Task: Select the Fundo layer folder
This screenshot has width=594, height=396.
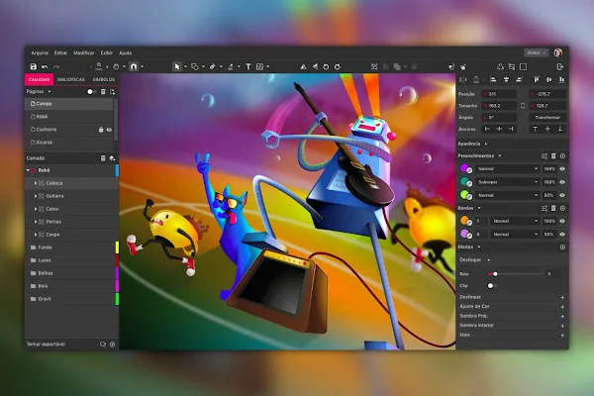Action: (x=70, y=247)
